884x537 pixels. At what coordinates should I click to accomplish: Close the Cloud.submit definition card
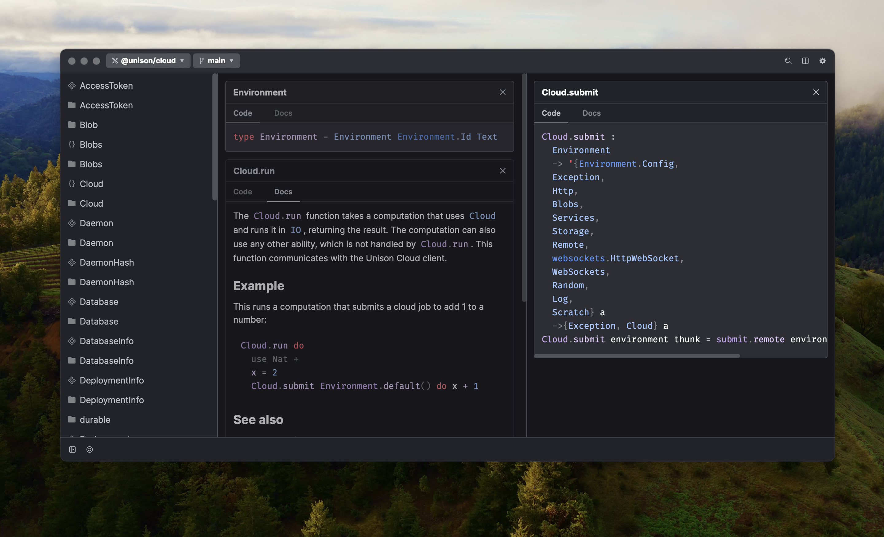click(816, 92)
